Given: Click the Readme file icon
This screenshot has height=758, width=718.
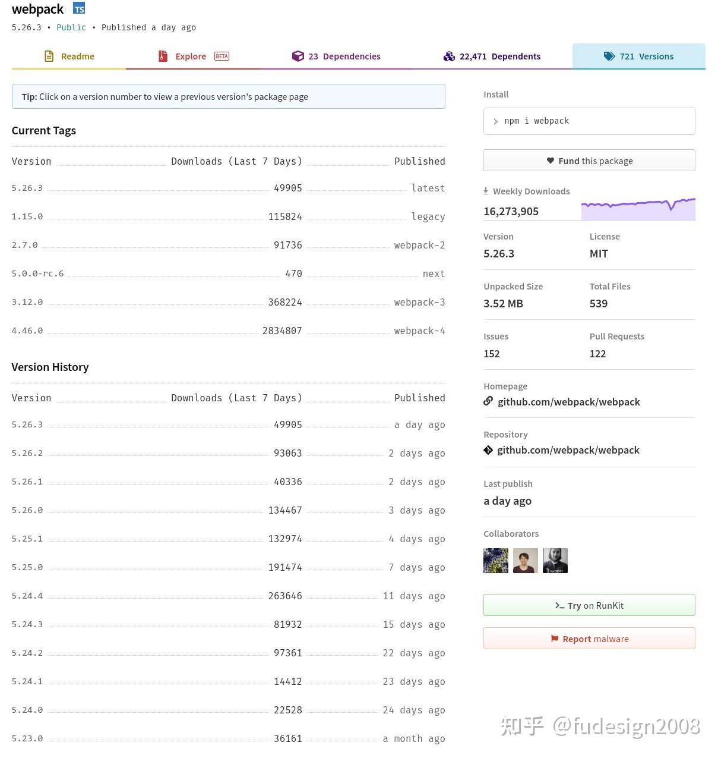Looking at the screenshot, I should coord(49,56).
